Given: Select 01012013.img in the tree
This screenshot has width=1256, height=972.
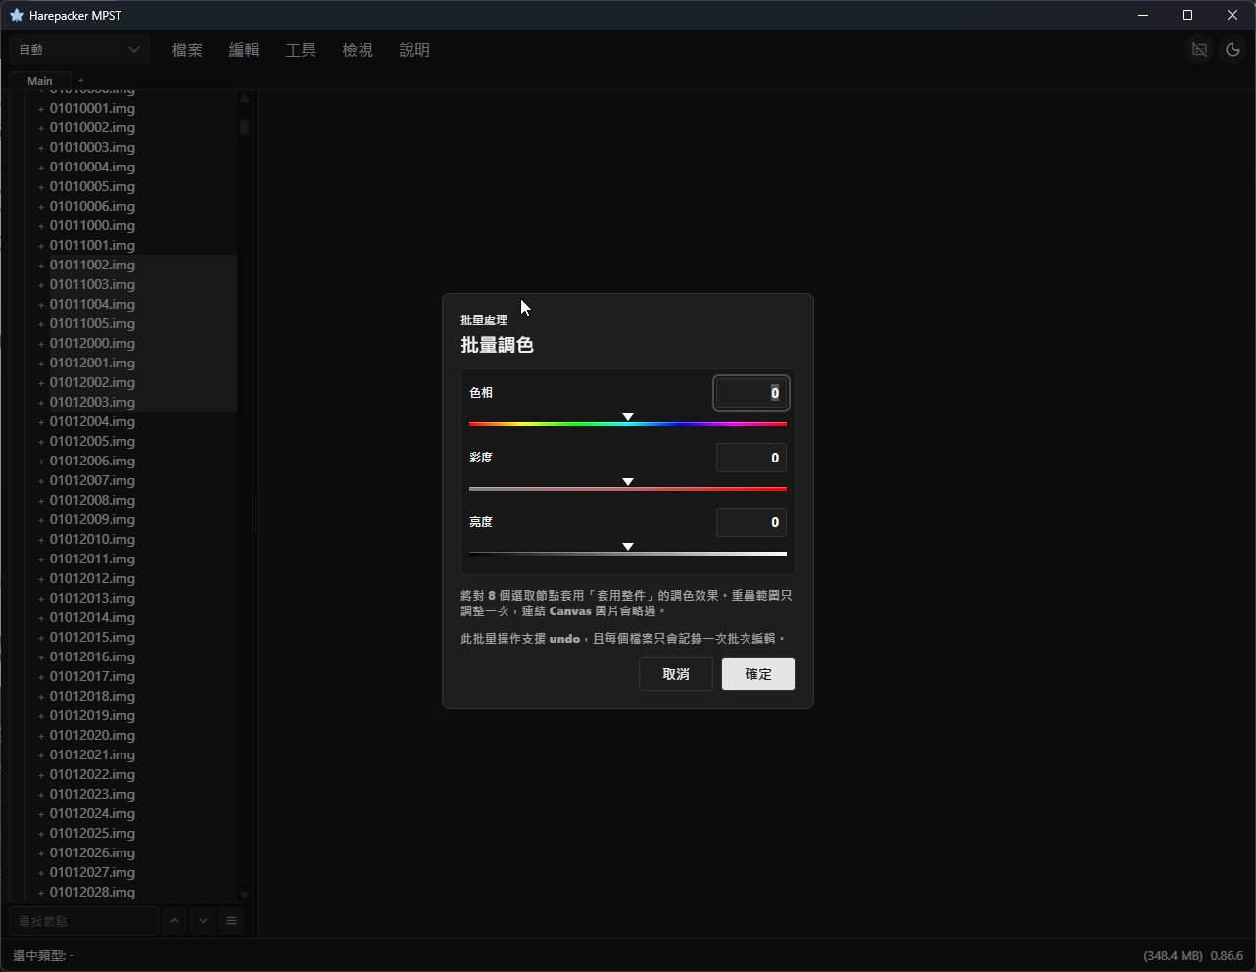Looking at the screenshot, I should tap(92, 598).
